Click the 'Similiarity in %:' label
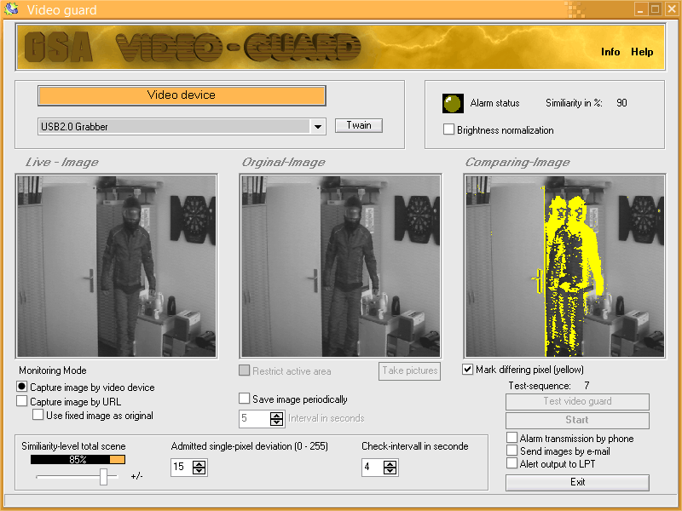 pos(574,103)
